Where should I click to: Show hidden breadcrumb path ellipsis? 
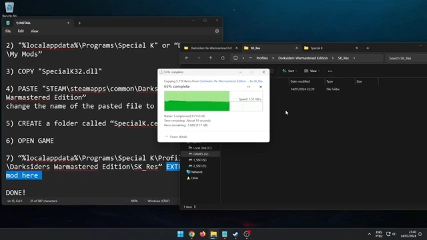click(x=251, y=58)
